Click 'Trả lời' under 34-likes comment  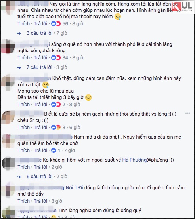(x=40, y=58)
